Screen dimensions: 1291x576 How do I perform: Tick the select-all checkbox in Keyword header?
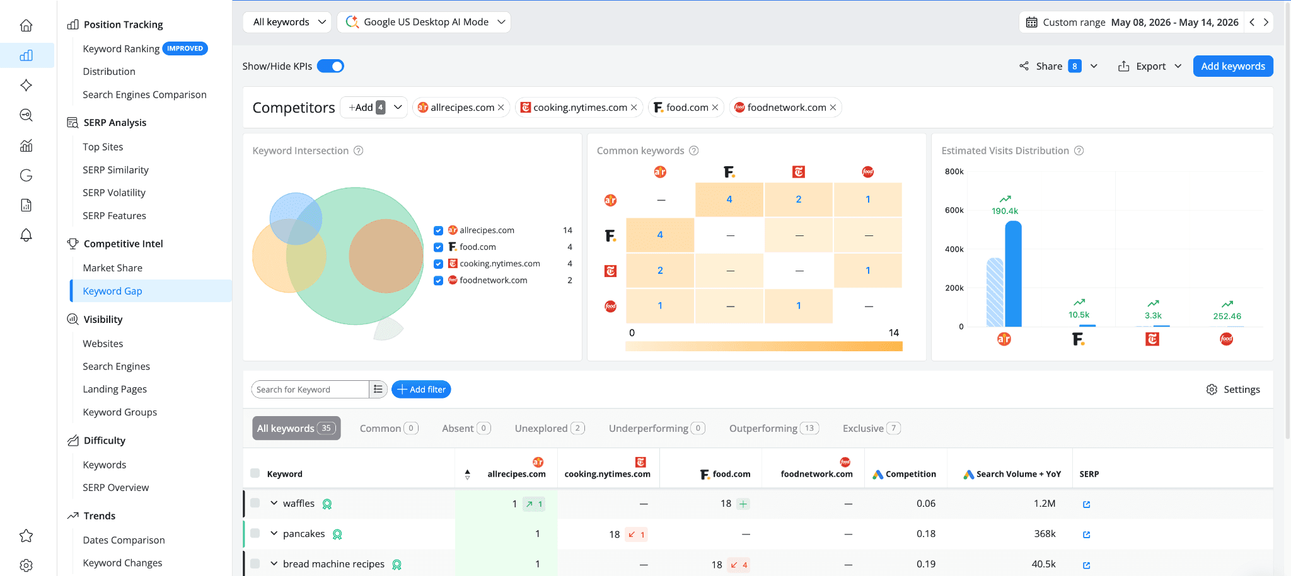(255, 473)
